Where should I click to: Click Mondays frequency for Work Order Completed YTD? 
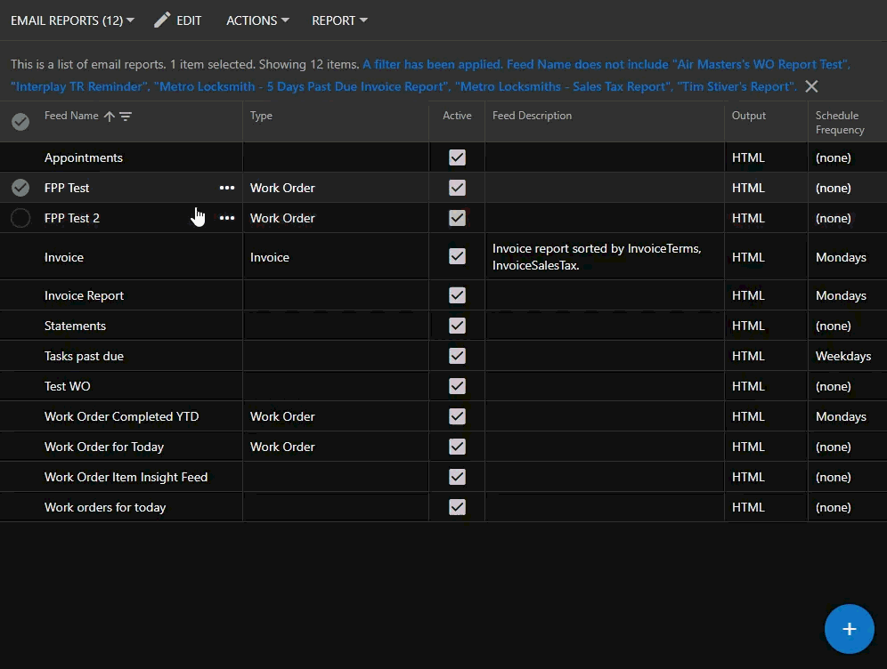[841, 416]
